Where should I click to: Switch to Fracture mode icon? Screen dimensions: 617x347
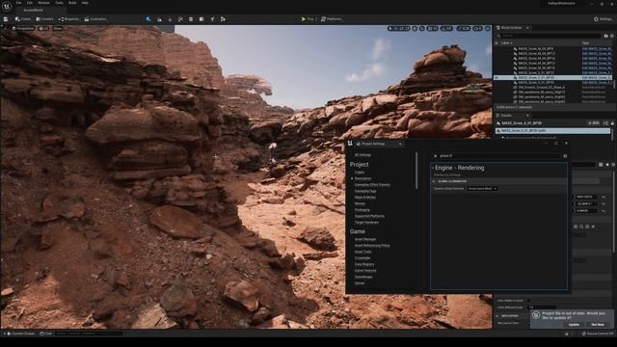click(x=201, y=19)
